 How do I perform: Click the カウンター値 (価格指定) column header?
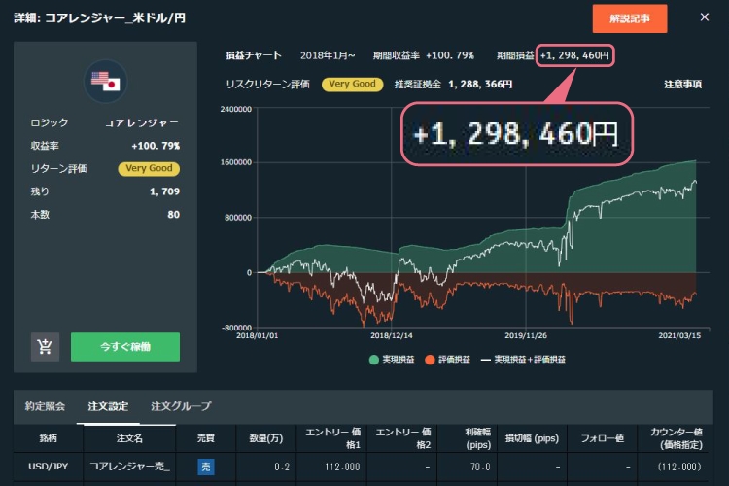coord(677,438)
